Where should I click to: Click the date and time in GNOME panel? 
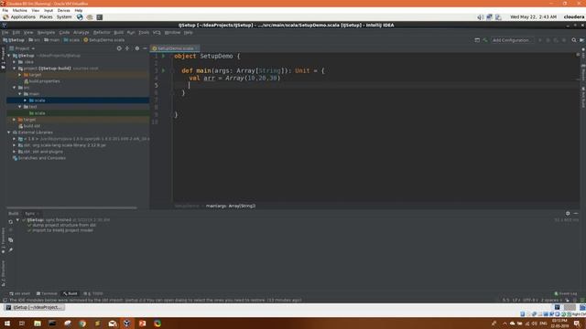[533, 17]
